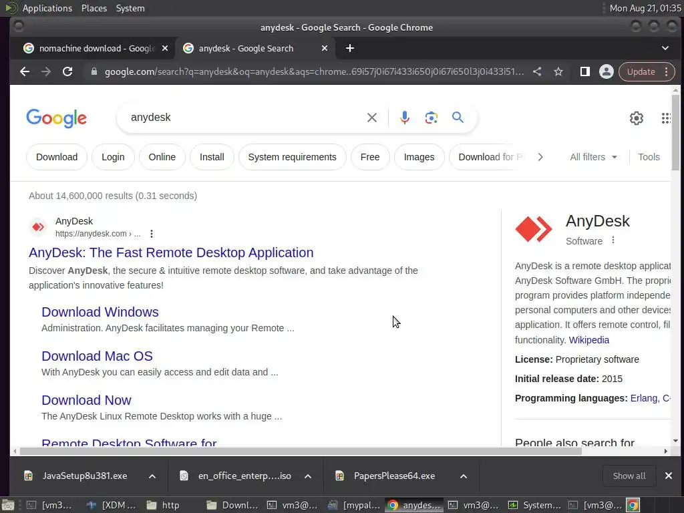Click AnyDesk logo in knowledge panel

tap(534, 229)
